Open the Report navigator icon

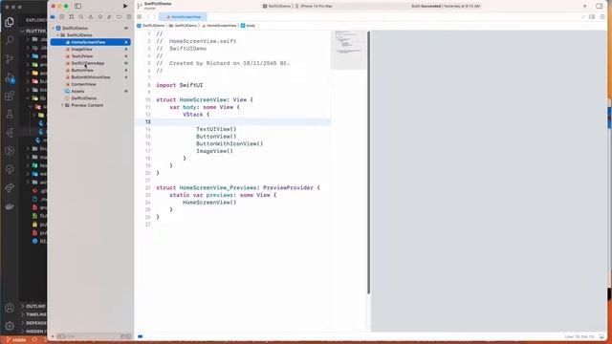(129, 17)
